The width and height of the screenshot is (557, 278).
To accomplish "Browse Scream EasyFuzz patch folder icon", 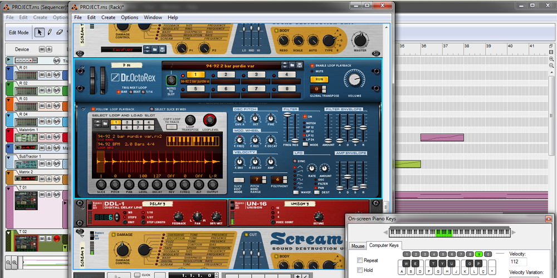I will click(x=155, y=49).
